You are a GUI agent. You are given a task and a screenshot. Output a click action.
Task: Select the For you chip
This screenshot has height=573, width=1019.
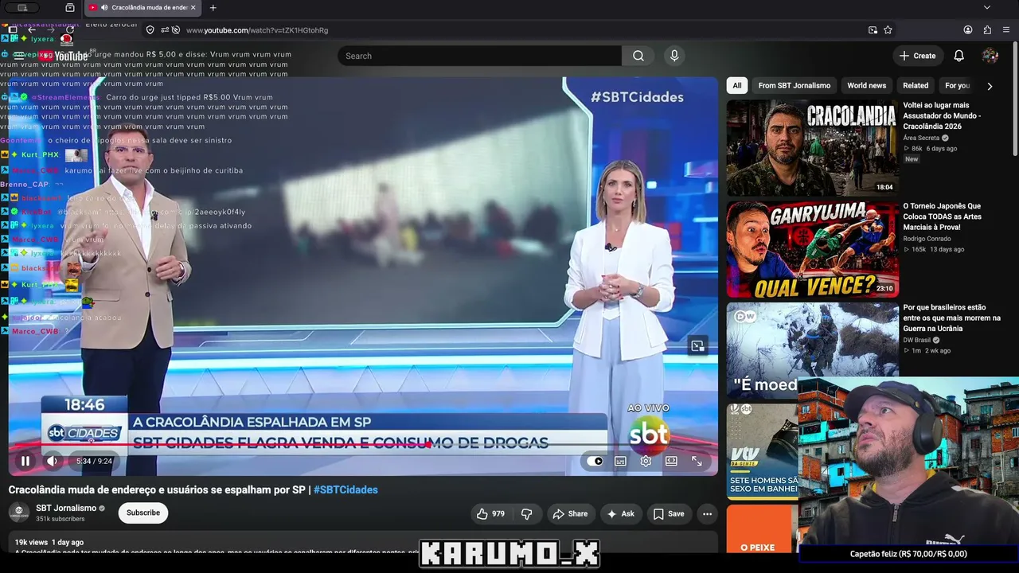pyautogui.click(x=957, y=86)
